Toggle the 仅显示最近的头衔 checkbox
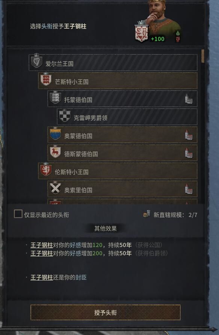 click(18, 214)
